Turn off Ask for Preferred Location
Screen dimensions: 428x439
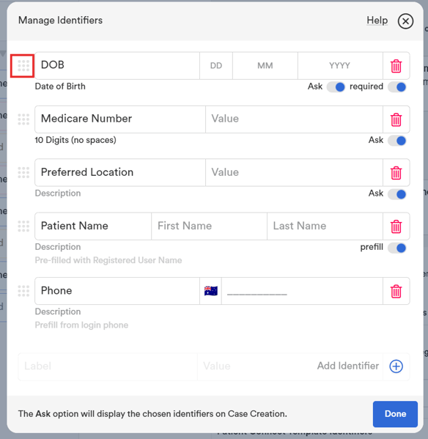(397, 194)
